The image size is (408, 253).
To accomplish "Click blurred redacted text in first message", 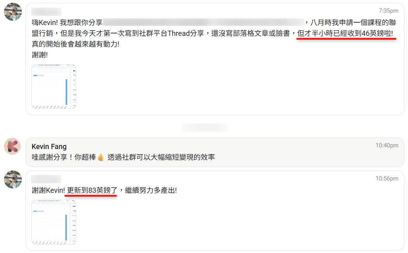I will (x=204, y=22).
